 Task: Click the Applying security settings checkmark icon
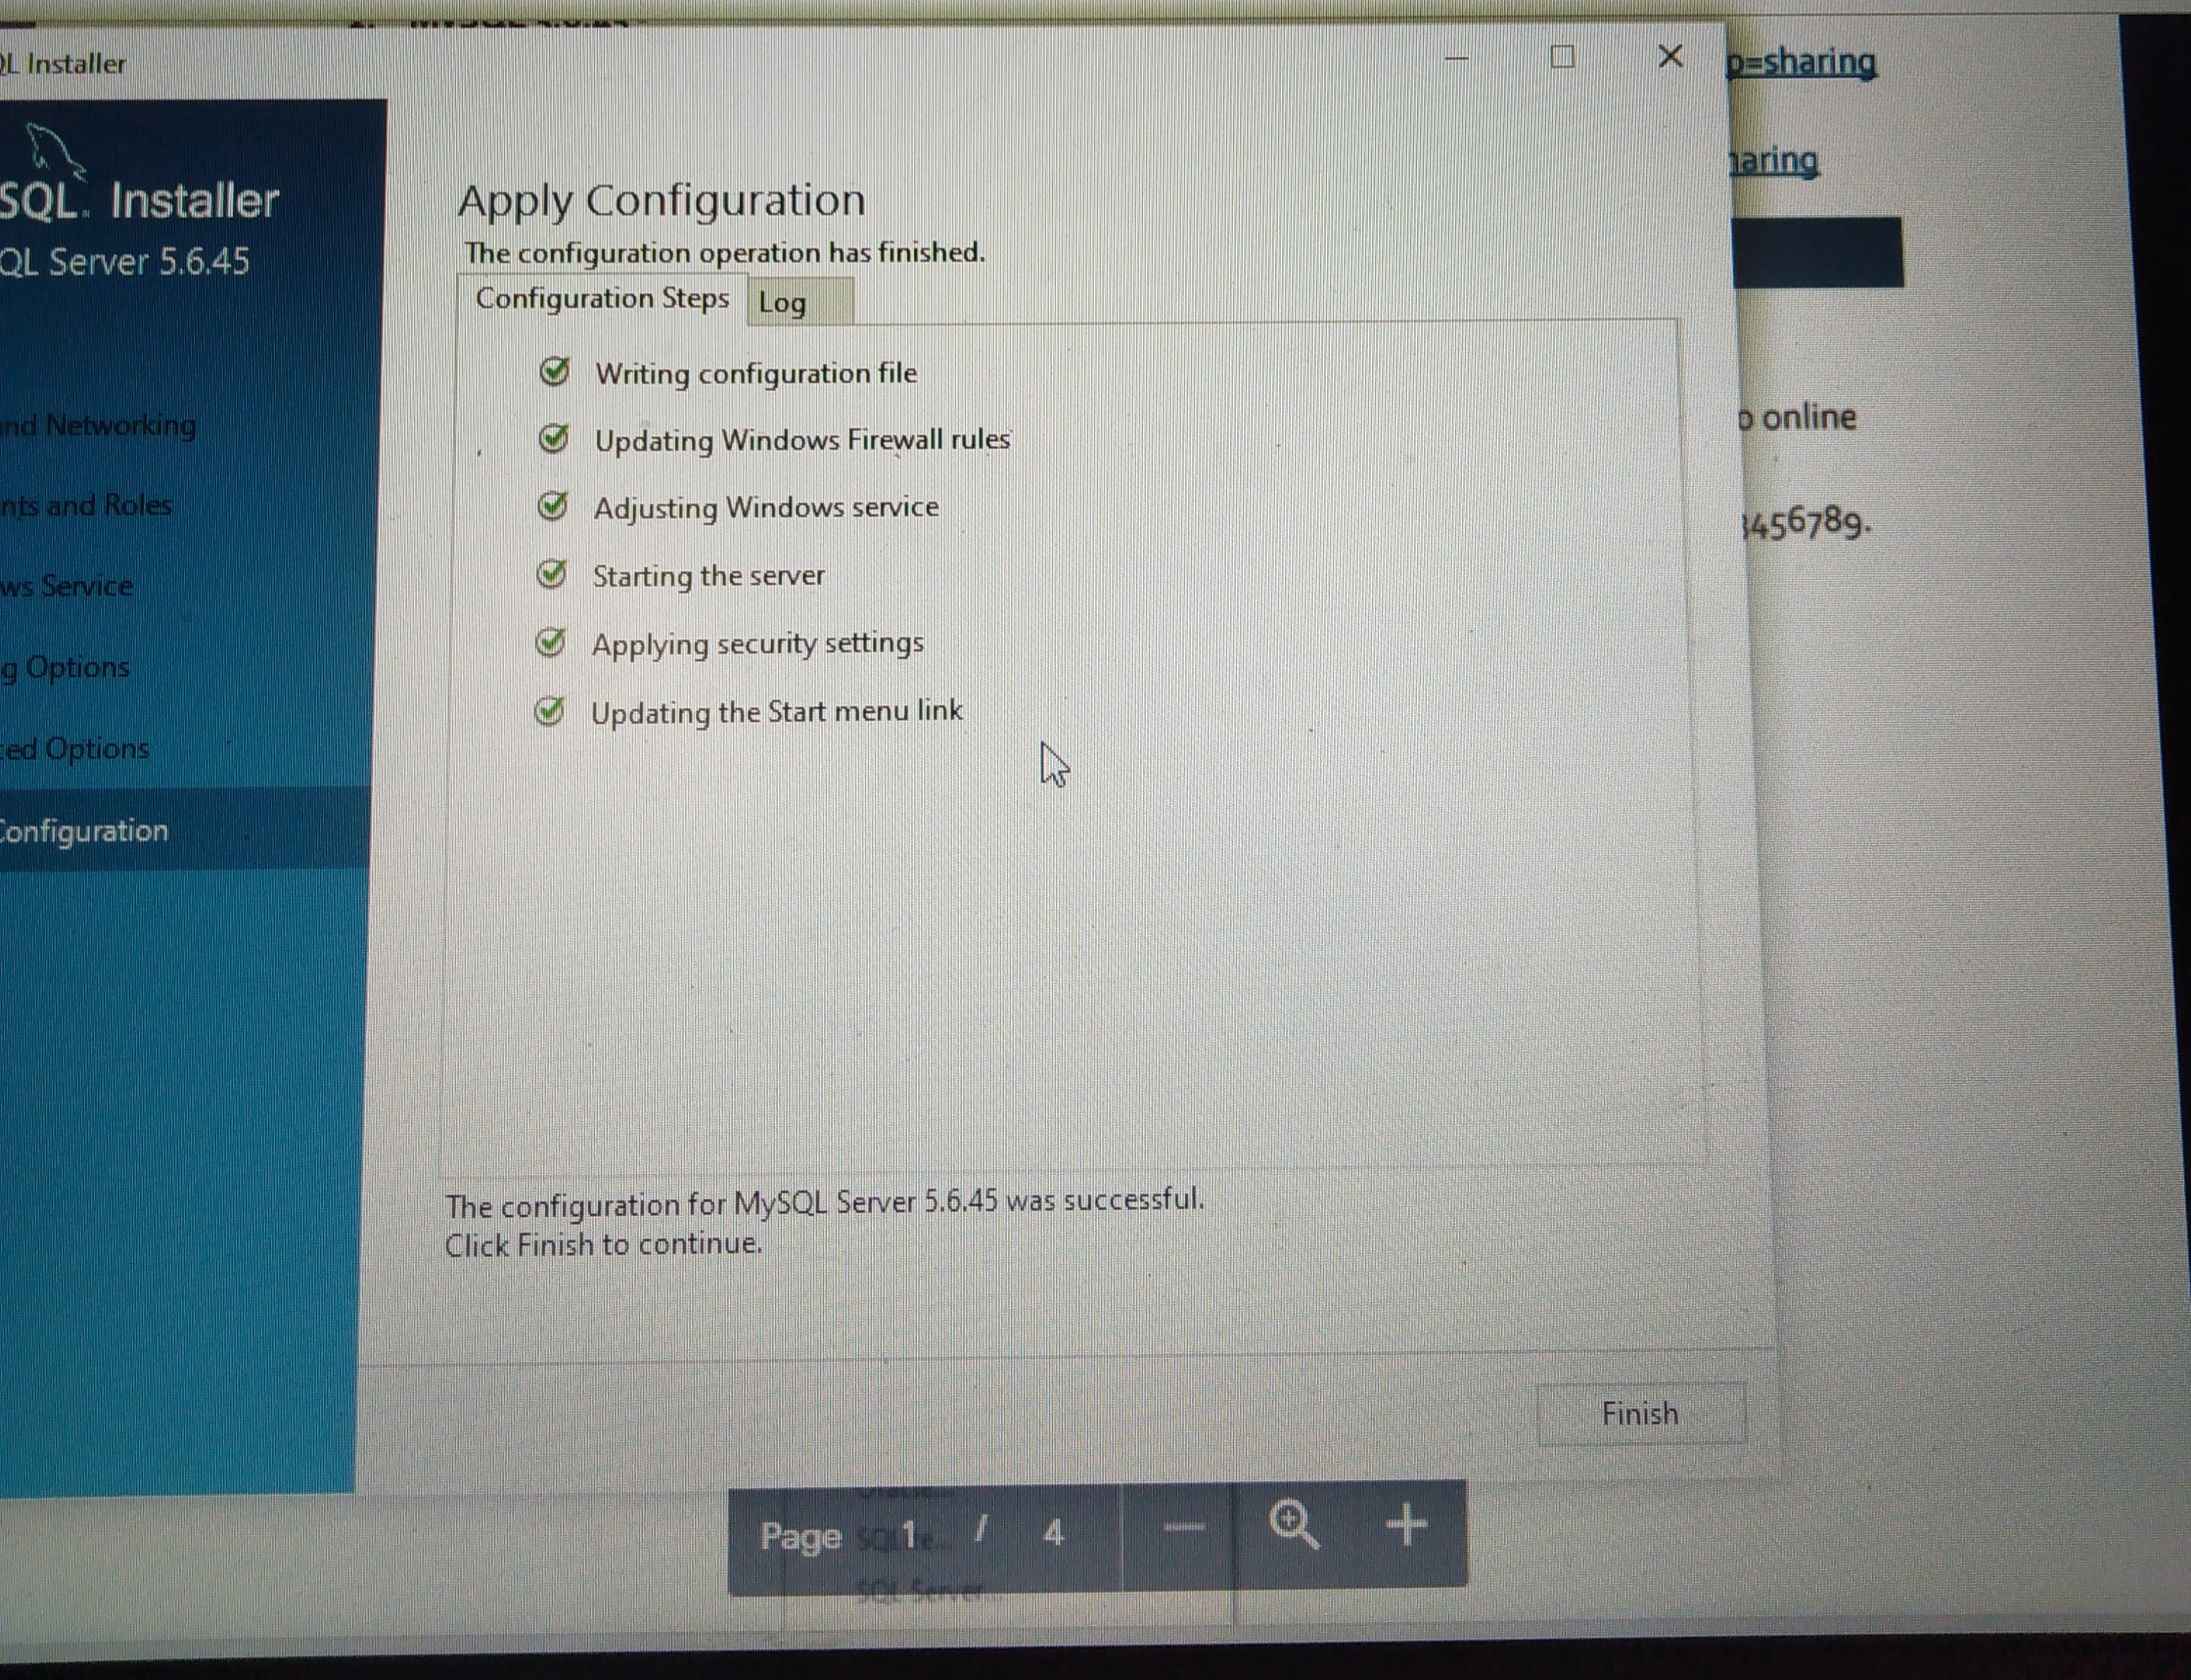tap(550, 642)
